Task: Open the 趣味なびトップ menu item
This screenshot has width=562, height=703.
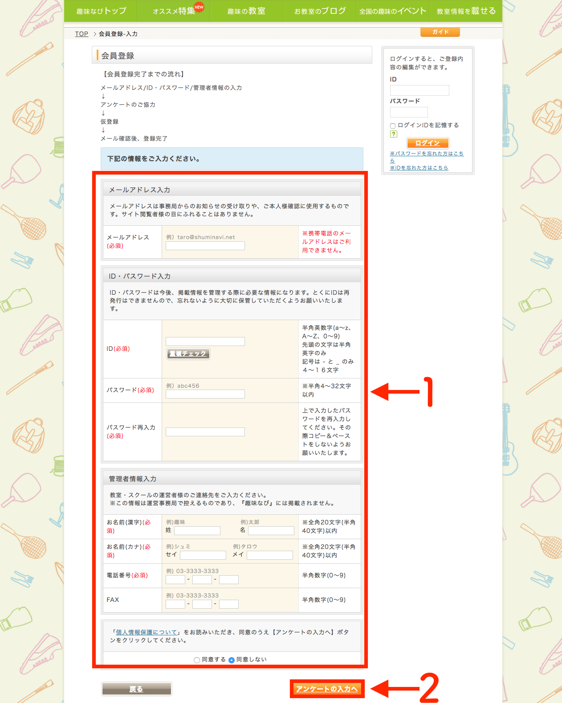Action: pyautogui.click(x=101, y=11)
